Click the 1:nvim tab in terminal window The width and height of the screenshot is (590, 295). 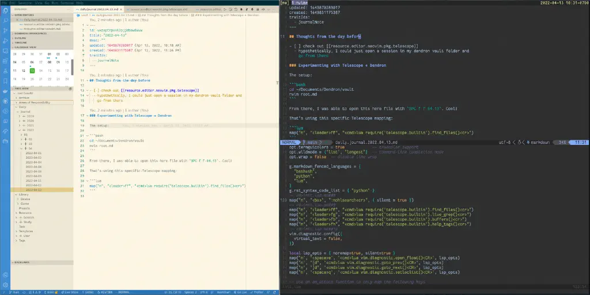299,3
